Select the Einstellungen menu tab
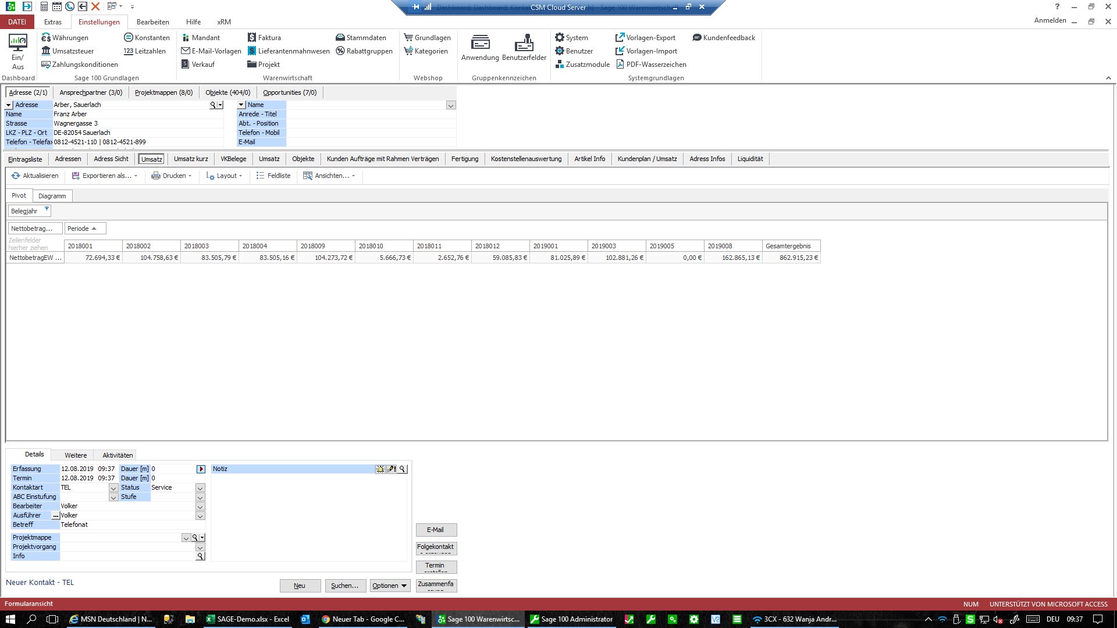The width and height of the screenshot is (1117, 628). pyautogui.click(x=98, y=22)
